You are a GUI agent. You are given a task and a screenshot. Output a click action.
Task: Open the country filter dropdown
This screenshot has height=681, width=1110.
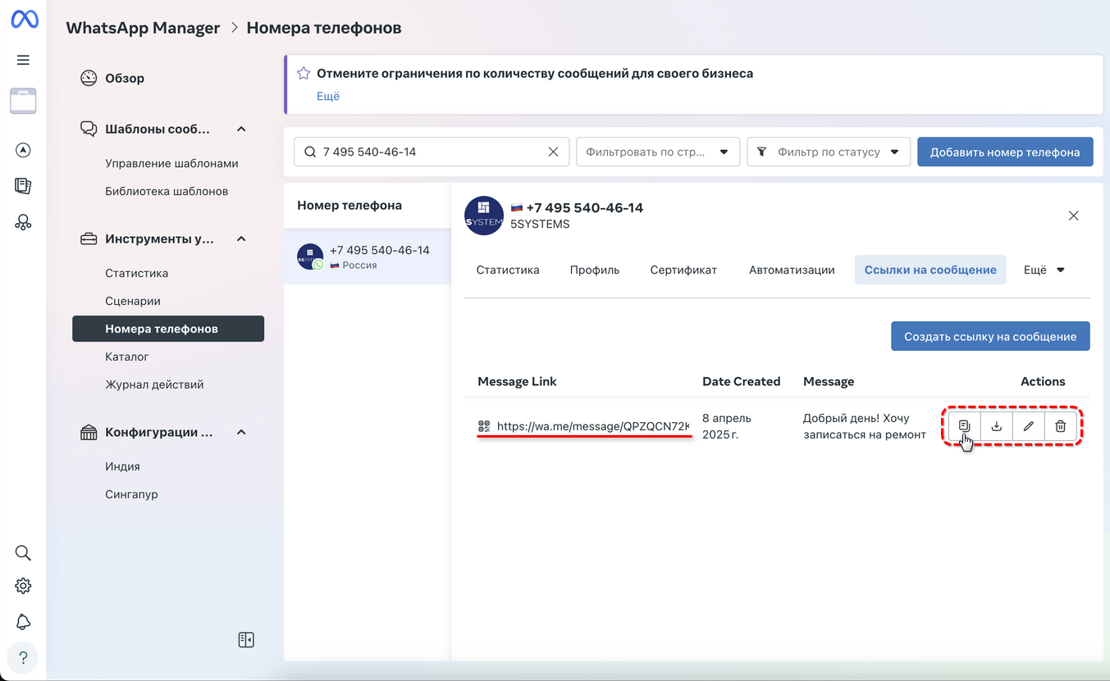coord(658,152)
